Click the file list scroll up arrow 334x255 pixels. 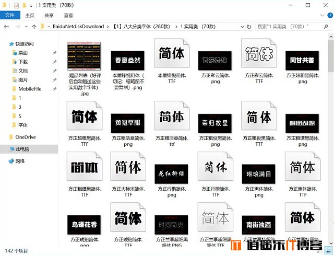point(331,37)
